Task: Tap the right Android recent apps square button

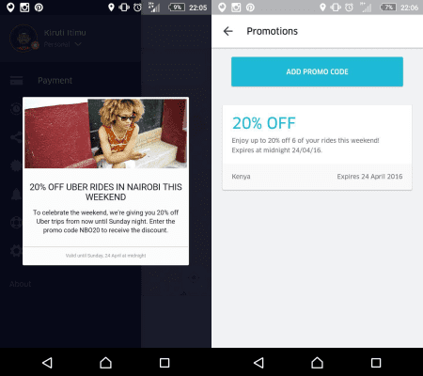Action: (376, 363)
